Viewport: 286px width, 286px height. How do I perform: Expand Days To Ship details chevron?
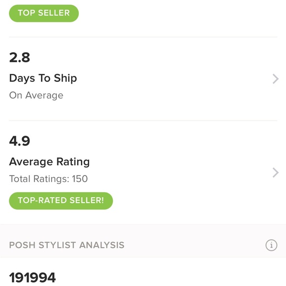pos(276,79)
